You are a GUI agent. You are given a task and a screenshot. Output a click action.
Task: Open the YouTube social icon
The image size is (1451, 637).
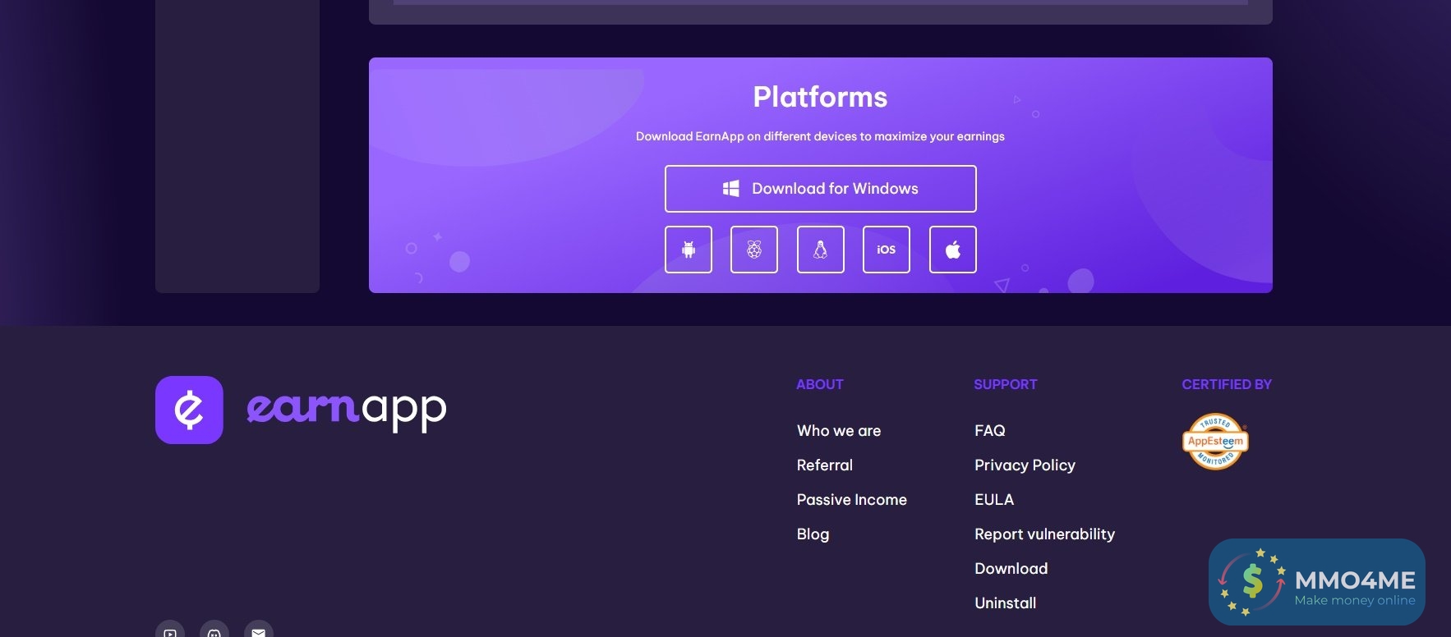[170, 630]
